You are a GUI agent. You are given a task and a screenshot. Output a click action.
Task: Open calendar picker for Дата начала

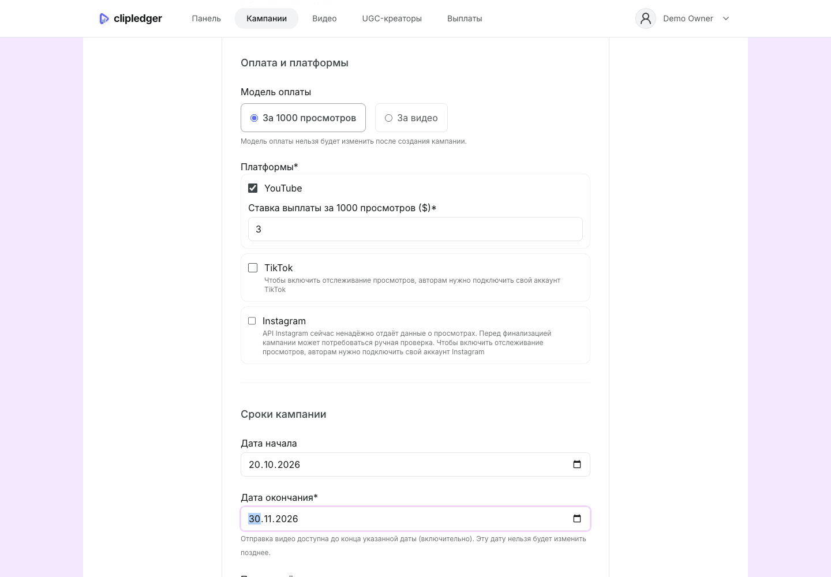(577, 464)
